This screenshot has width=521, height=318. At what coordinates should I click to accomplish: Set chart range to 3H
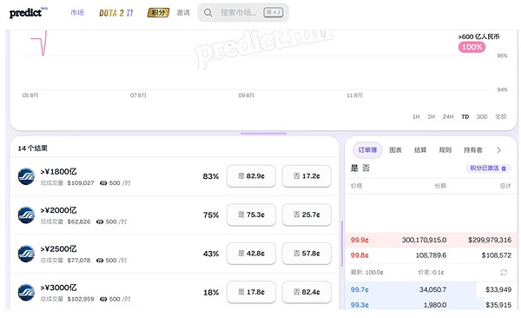coord(432,116)
